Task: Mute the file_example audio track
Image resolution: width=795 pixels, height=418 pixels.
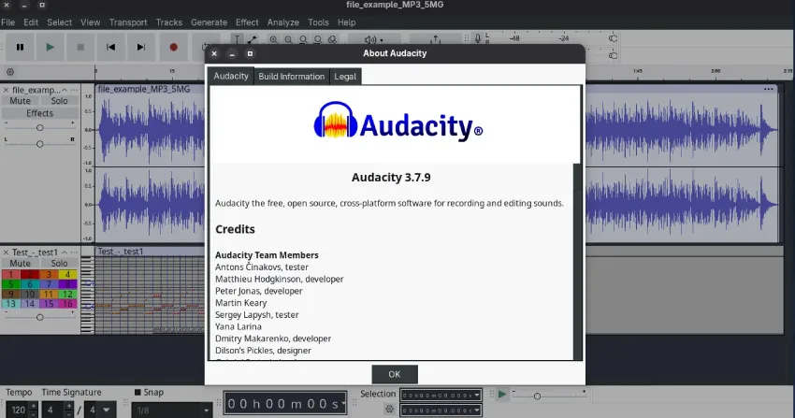Action: point(21,101)
